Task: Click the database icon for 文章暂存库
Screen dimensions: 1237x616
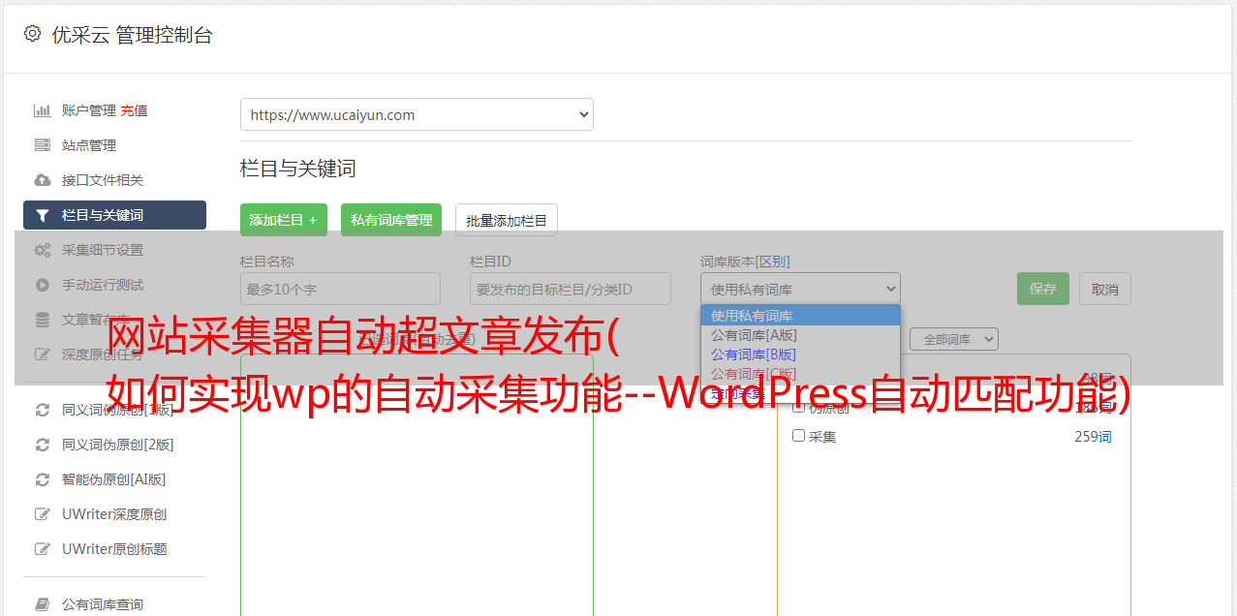Action: tap(42, 320)
